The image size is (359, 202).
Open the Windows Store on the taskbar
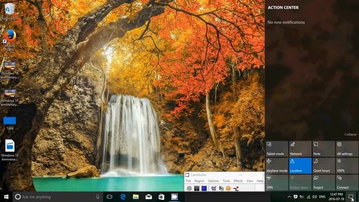pyautogui.click(x=162, y=197)
